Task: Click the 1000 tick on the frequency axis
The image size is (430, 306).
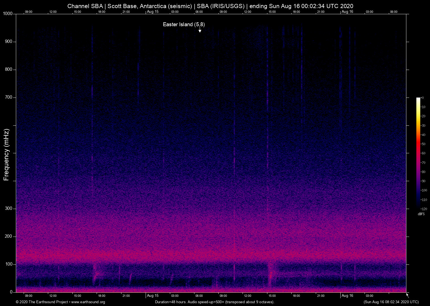Action: pyautogui.click(x=8, y=14)
